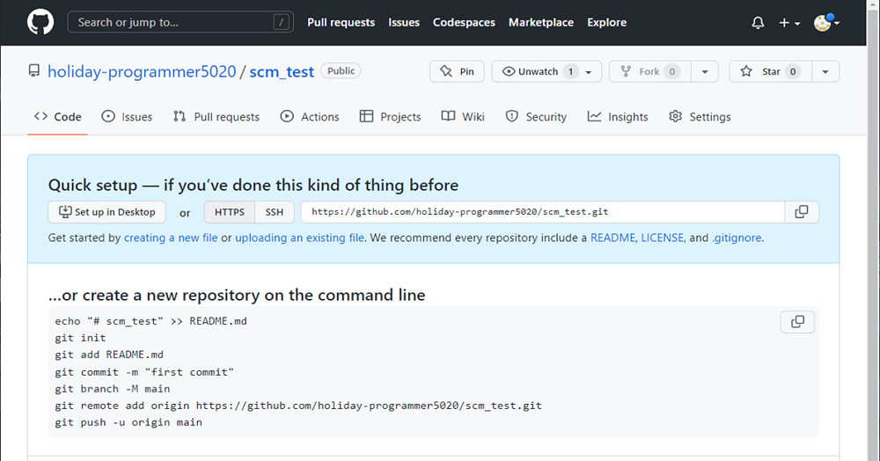Image resolution: width=880 pixels, height=461 pixels.
Task: Open the Insights tab
Action: (x=618, y=117)
